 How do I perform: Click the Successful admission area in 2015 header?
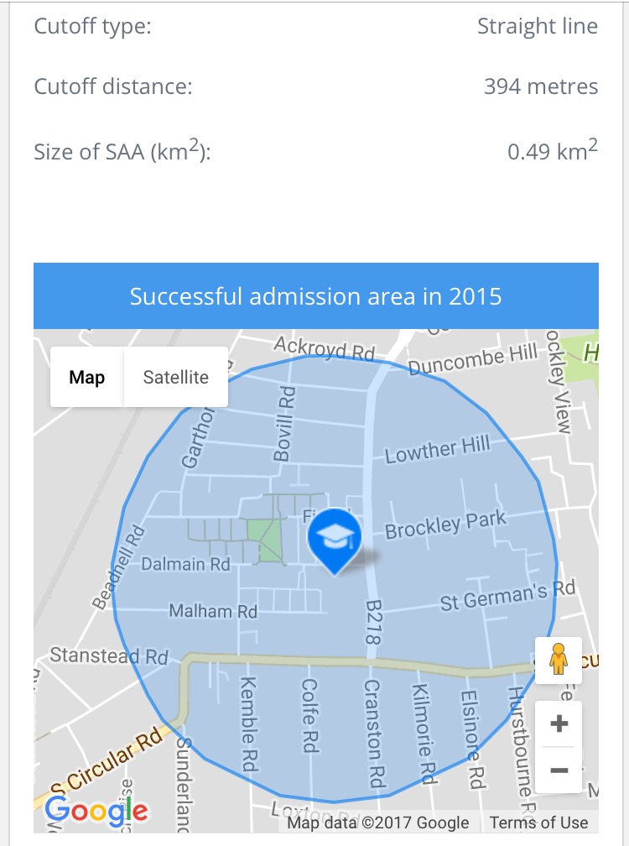click(315, 295)
